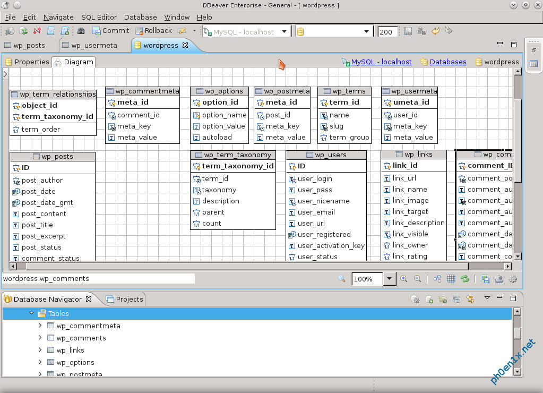
Task: Open the Projects tab
Action: click(x=125, y=299)
